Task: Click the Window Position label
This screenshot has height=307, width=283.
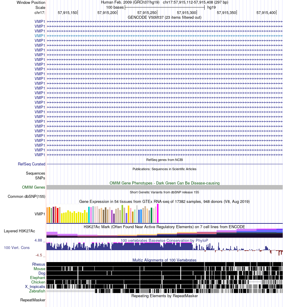Action: coord(31,3)
